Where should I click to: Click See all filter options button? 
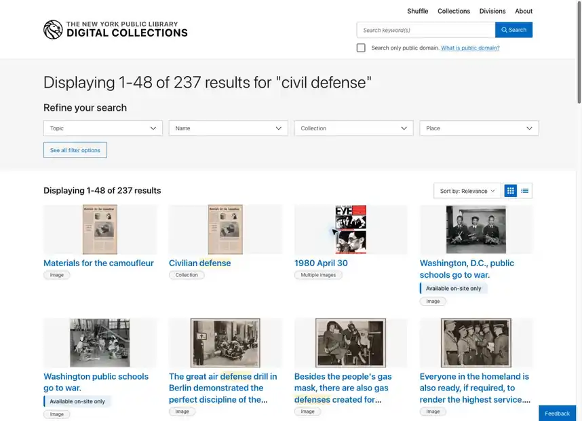pyautogui.click(x=75, y=150)
